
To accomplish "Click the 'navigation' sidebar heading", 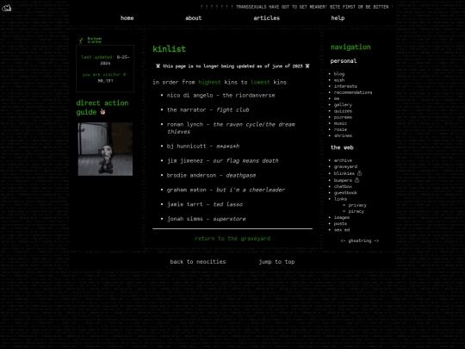I will [350, 47].
